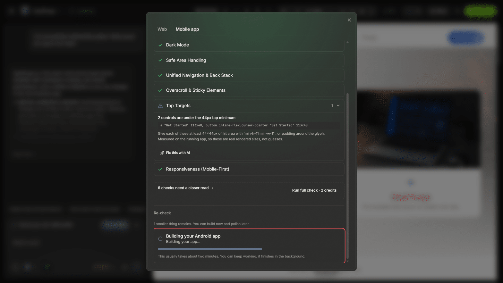
Task: Click the Android app build progress bar
Action: click(210, 249)
